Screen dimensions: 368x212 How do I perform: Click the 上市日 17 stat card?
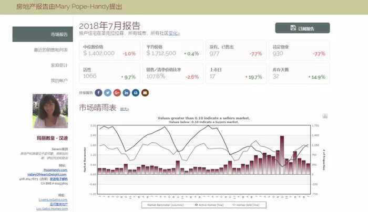coord(236,73)
